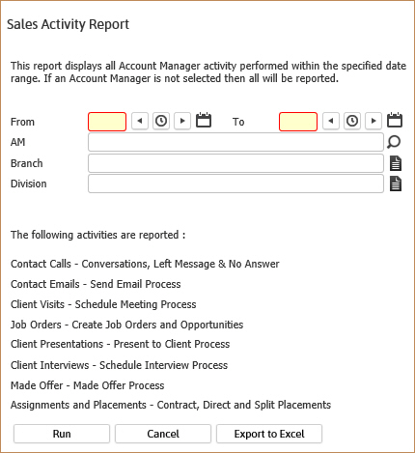Click the From date input field
The width and height of the screenshot is (415, 453).
107,122
